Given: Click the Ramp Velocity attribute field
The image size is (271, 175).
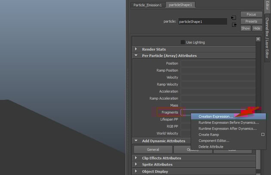Looking at the screenshot, I should click(x=218, y=84).
